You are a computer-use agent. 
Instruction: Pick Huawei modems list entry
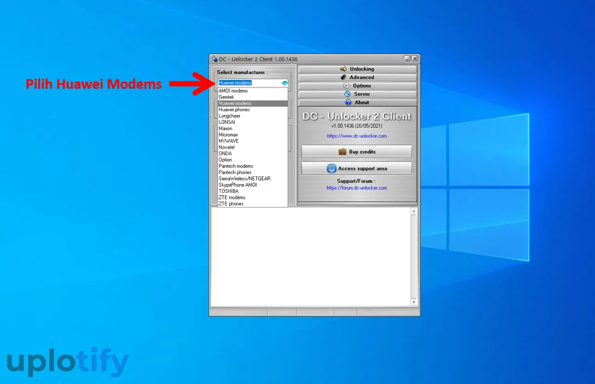pyautogui.click(x=253, y=103)
